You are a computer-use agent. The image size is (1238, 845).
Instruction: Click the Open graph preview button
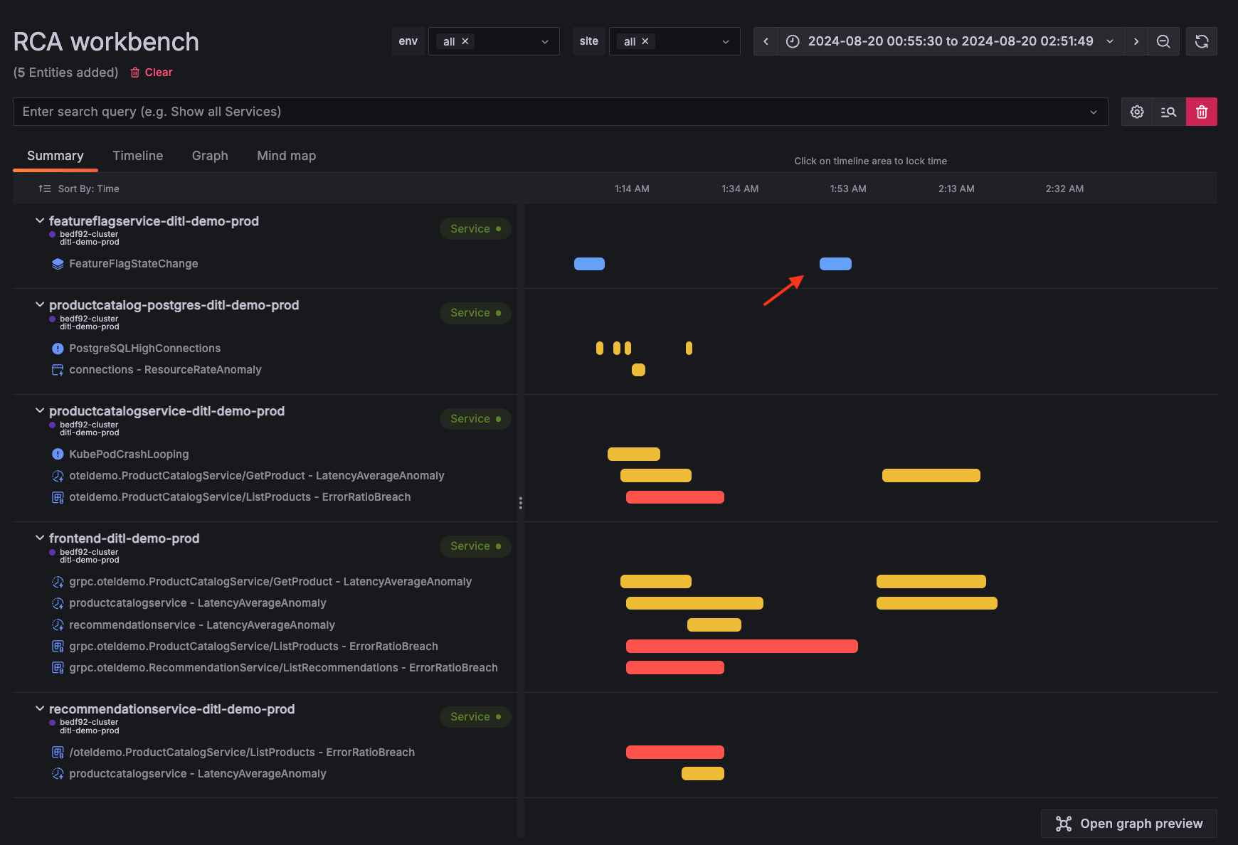point(1128,823)
